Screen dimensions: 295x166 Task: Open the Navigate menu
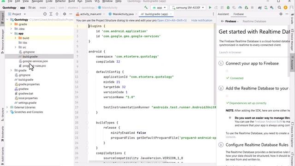(x=37, y=1)
